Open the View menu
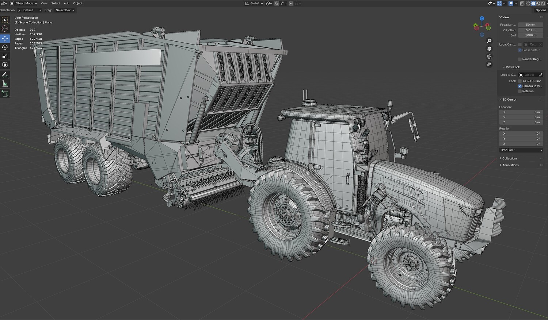Screen dimensions: 548x320 pyautogui.click(x=44, y=3)
